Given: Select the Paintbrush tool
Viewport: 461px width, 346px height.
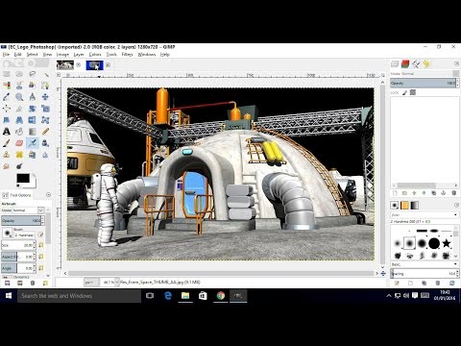Looking at the screenshot, I should pos(7,143).
